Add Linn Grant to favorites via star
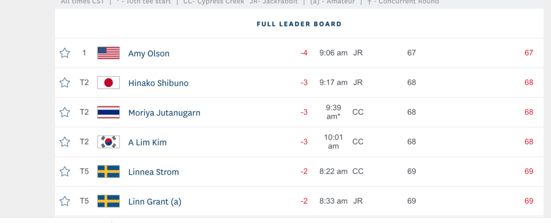Screen dimensions: 551x223 click(65, 201)
